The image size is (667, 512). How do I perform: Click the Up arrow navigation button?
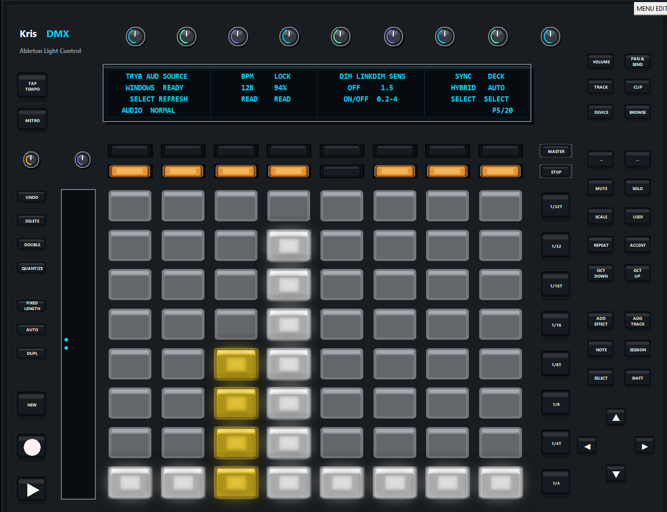pos(616,417)
